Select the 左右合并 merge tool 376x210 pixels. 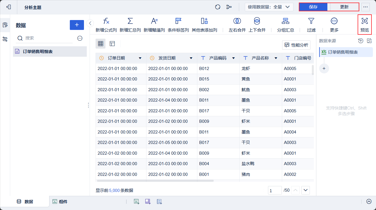pyautogui.click(x=237, y=25)
